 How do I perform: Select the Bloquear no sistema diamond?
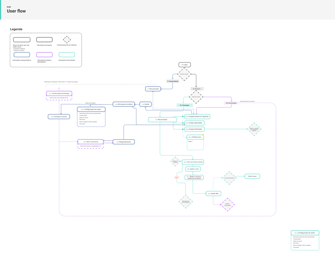pos(175,162)
